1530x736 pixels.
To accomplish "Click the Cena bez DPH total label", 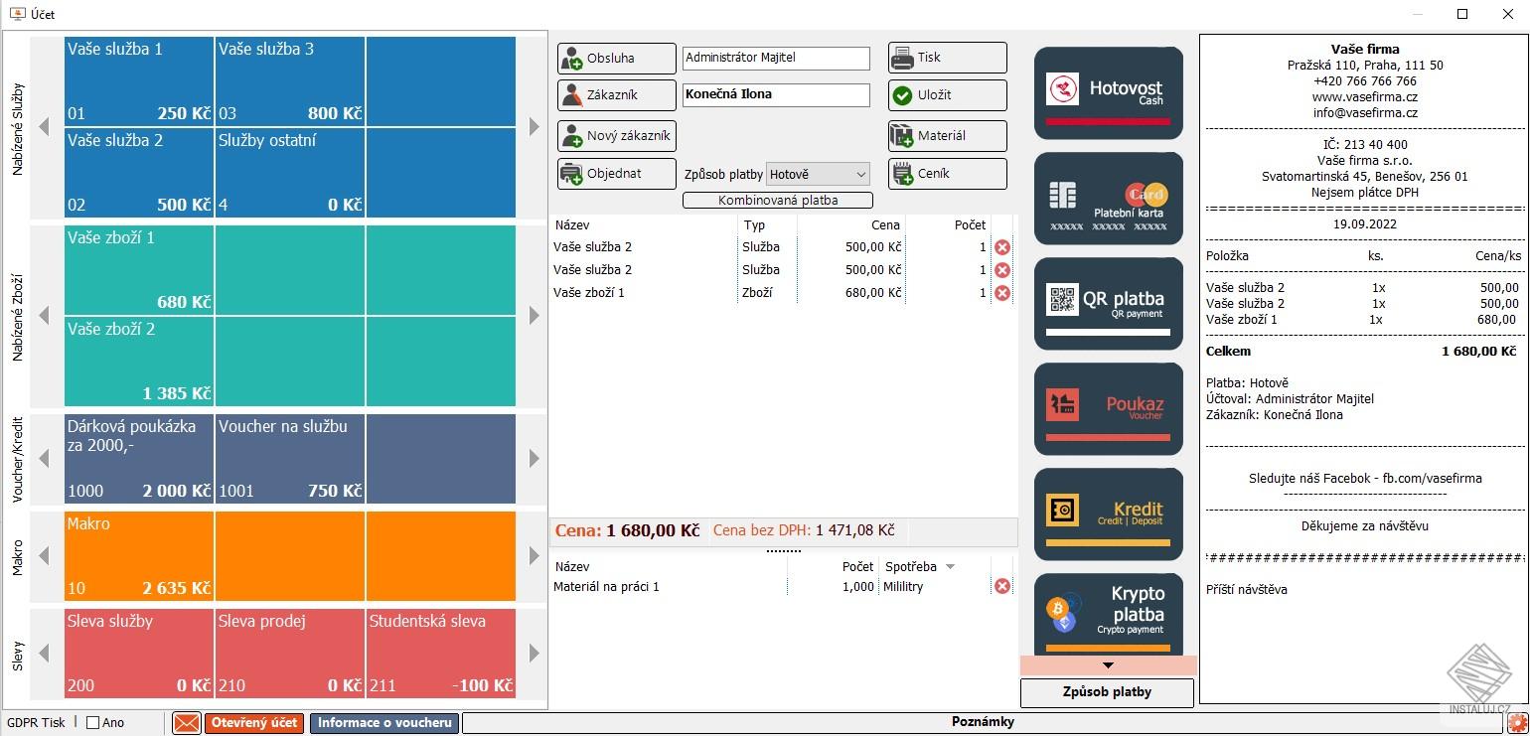I will coord(762,531).
